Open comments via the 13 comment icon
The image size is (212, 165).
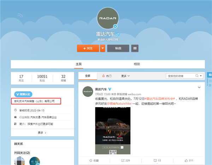157,160
